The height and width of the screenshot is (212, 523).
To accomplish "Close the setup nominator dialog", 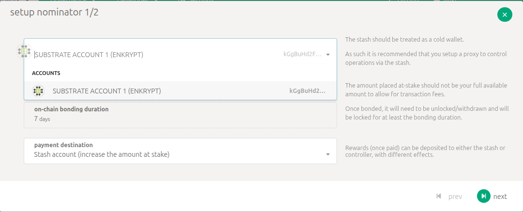I will pyautogui.click(x=505, y=15).
